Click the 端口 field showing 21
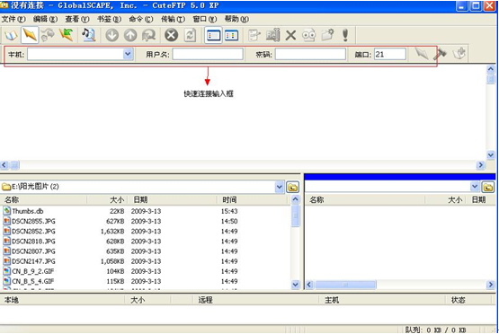 click(x=390, y=54)
